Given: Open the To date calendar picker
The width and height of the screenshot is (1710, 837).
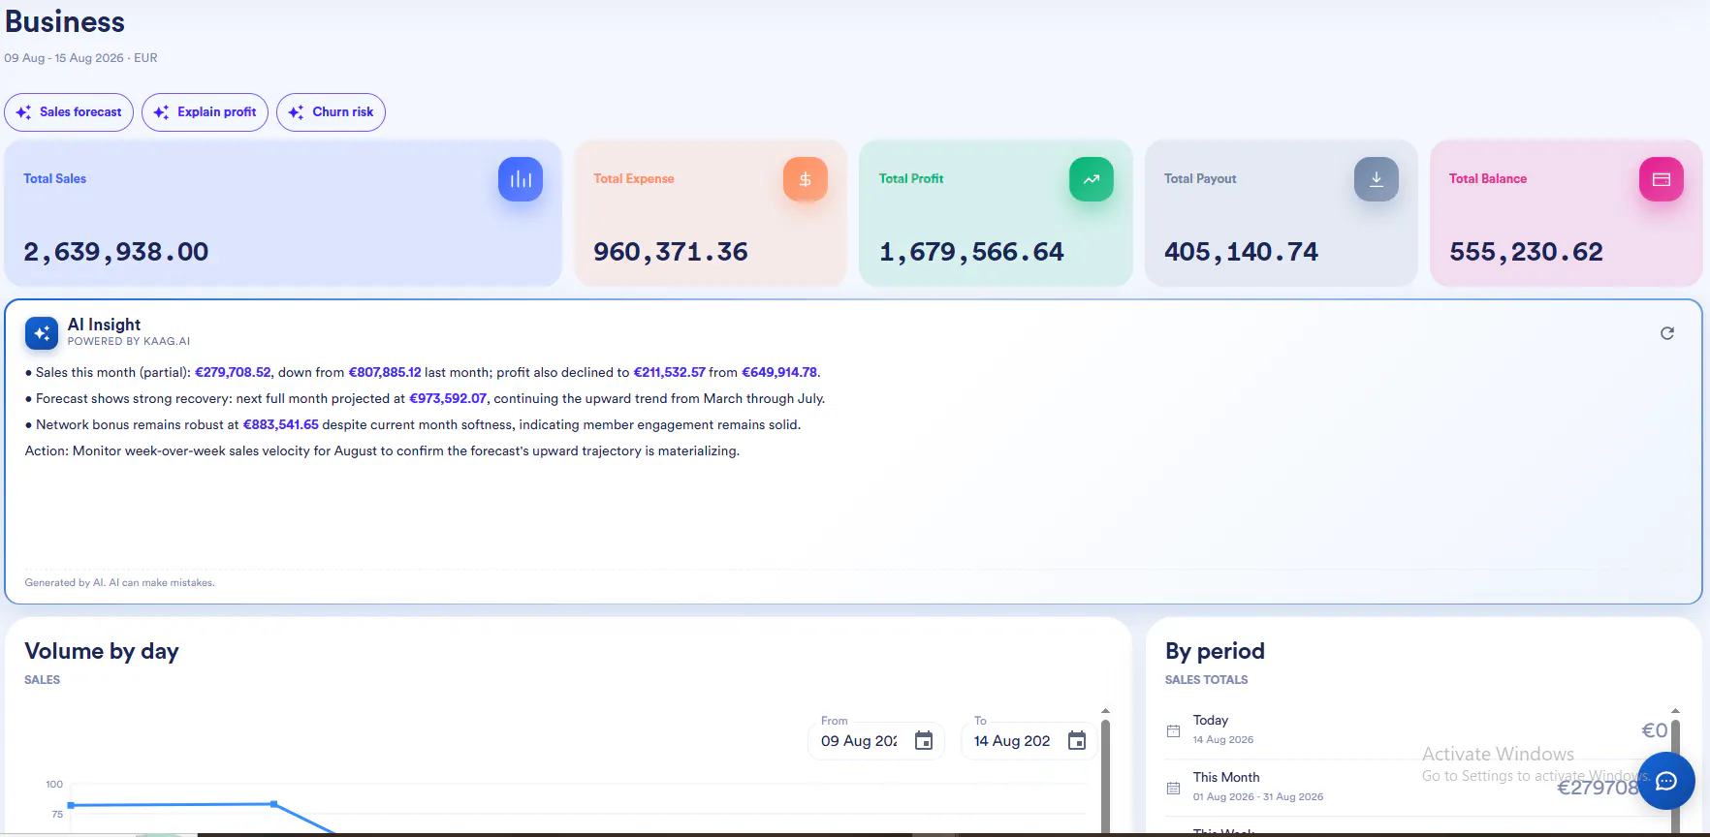Looking at the screenshot, I should point(1077,741).
